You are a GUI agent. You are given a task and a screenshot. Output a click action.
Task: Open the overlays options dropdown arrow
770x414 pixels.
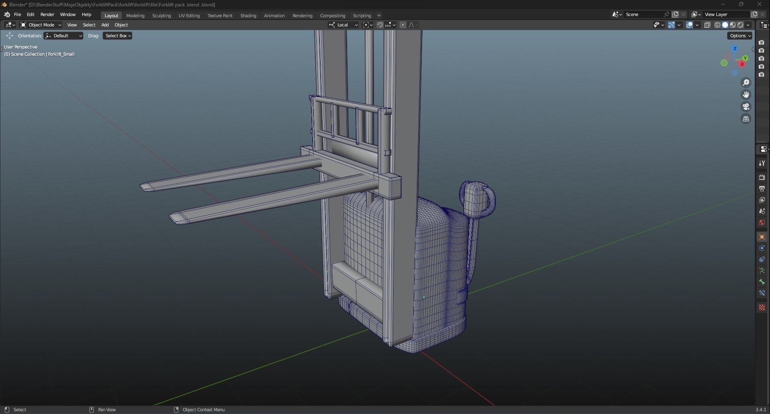697,25
